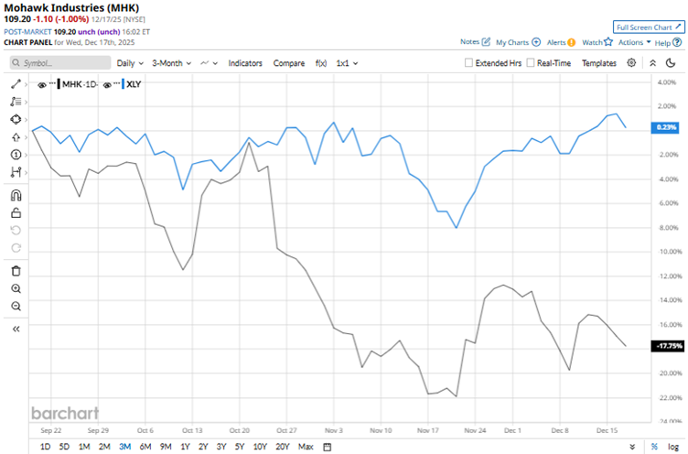Click the My Charts plus icon

coord(536,42)
